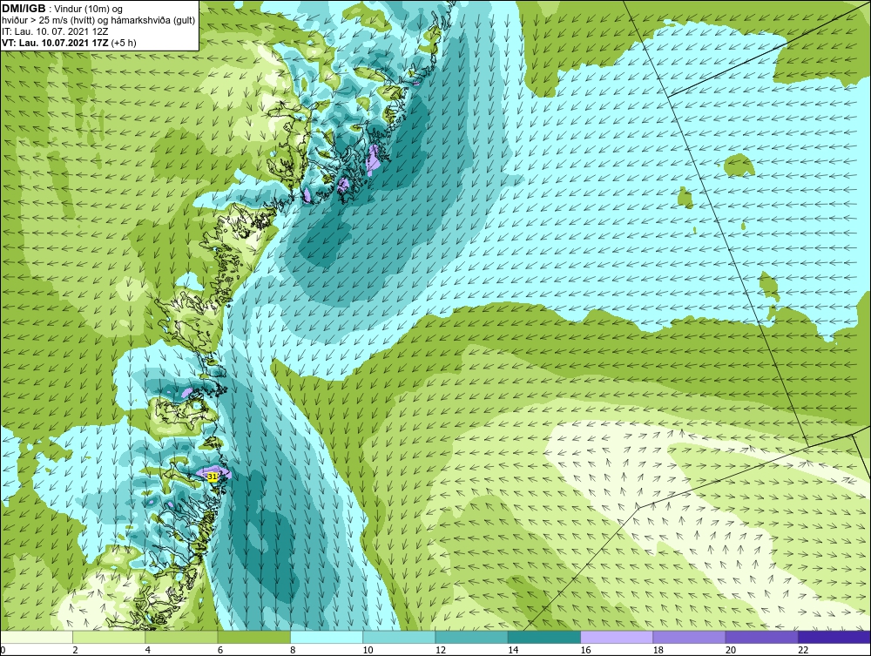Click the 'IT: Lau. 10. 07. 2021 12Z' line
The height and width of the screenshot is (656, 871).
tap(55, 31)
